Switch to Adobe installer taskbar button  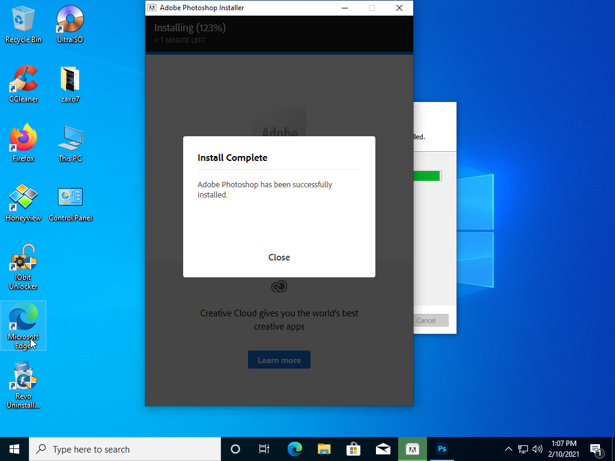(x=412, y=449)
